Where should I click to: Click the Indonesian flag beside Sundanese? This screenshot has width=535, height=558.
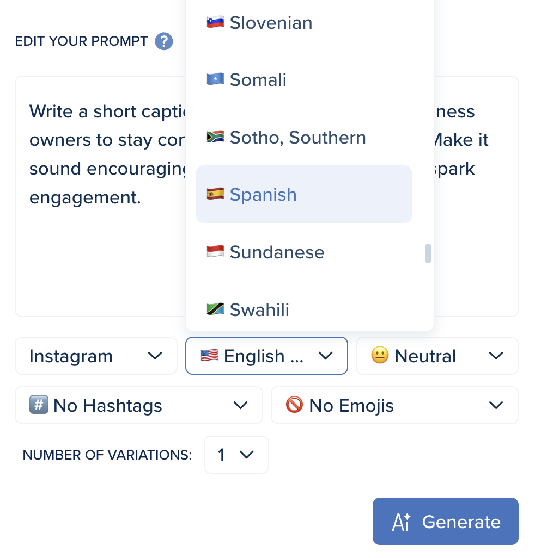tap(215, 252)
